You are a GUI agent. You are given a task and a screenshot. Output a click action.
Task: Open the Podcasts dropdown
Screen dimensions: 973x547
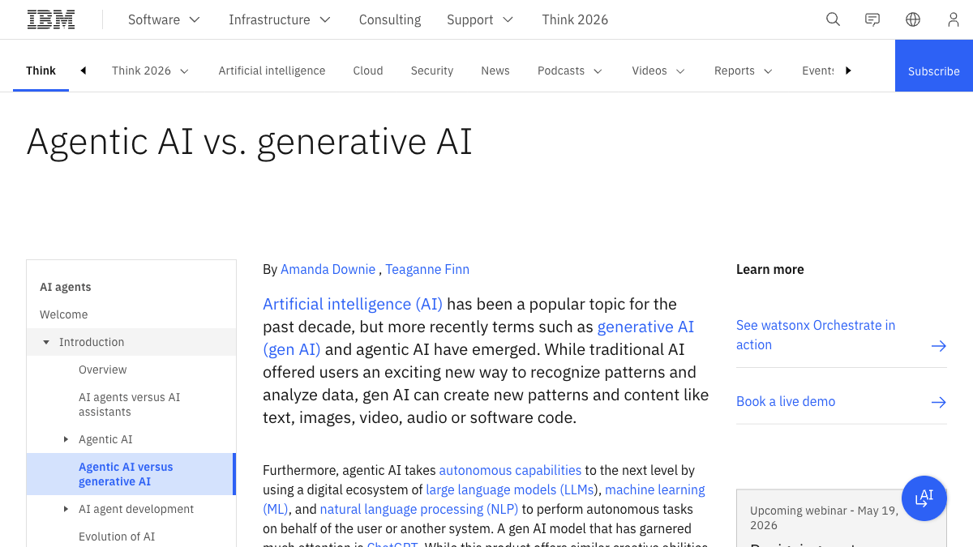click(570, 71)
